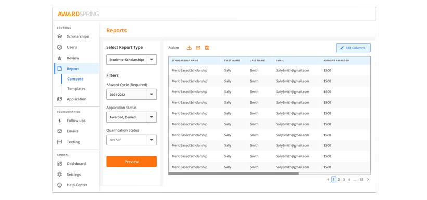The image size is (427, 200).
Task: Click the Users profile icon in sidebar
Action: [x=60, y=47]
